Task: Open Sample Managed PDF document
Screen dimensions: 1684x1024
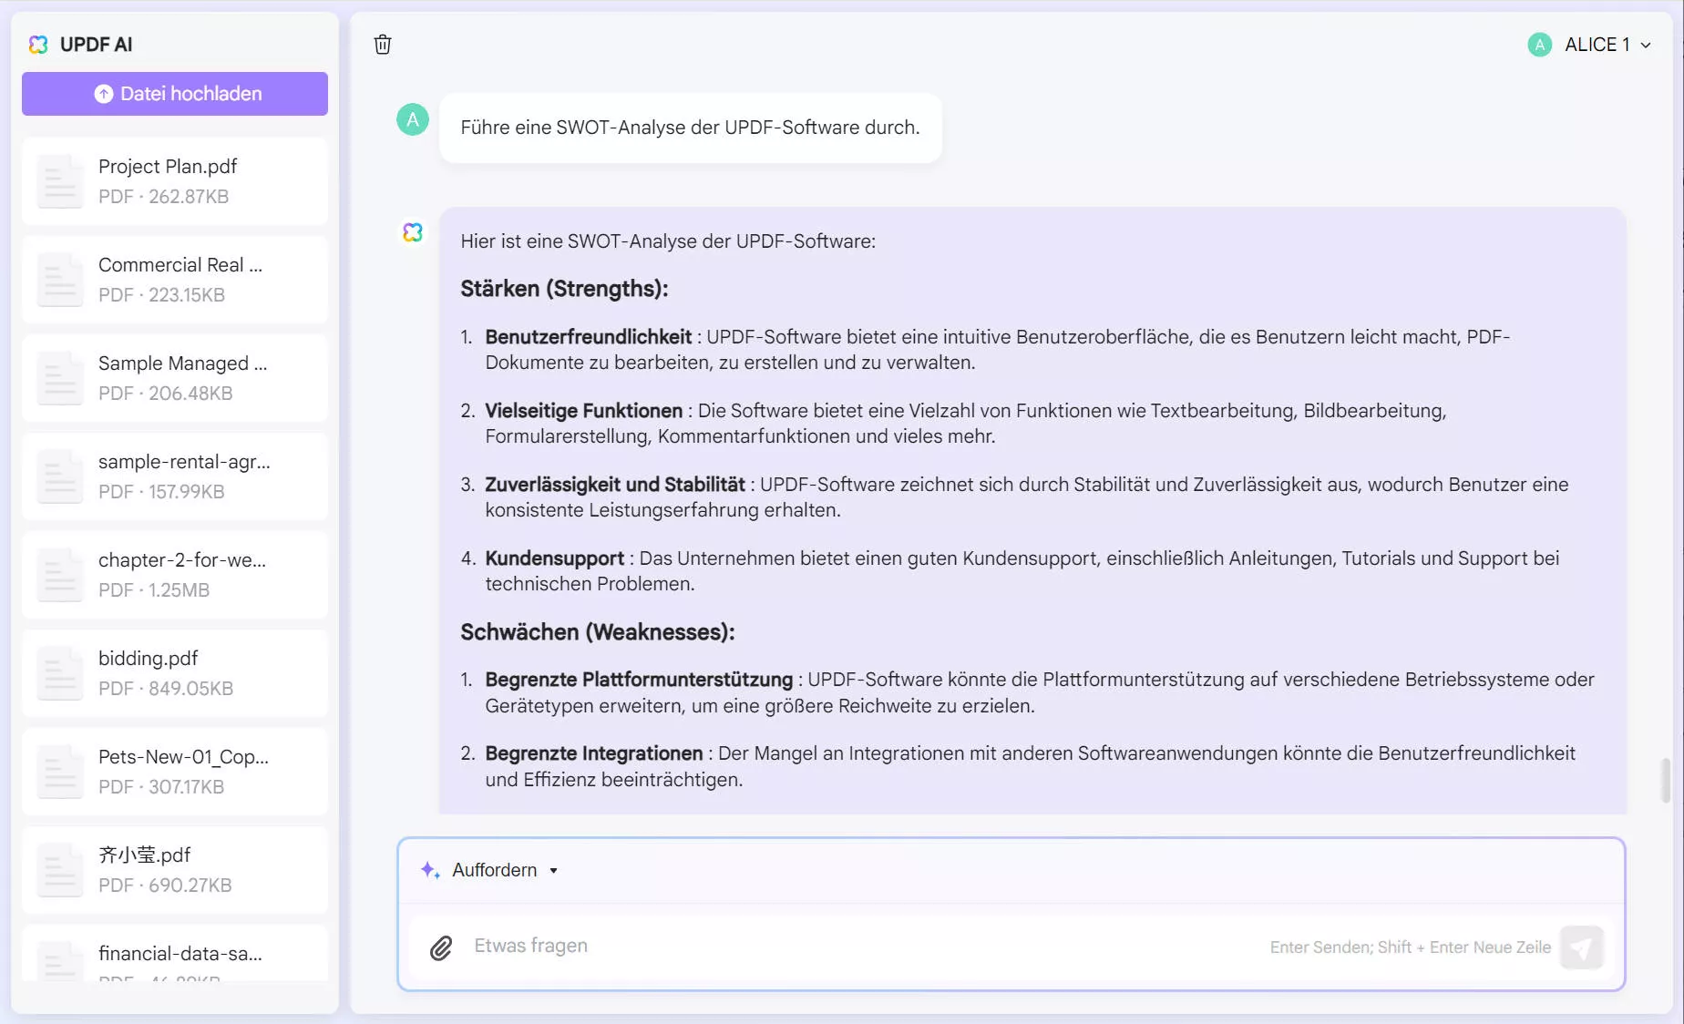Action: pos(174,377)
